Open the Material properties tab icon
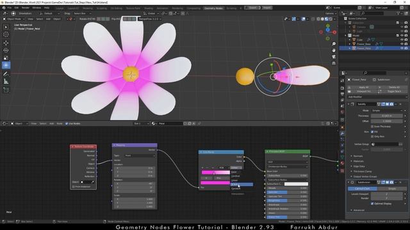This screenshot has height=230, width=410. 342,164
